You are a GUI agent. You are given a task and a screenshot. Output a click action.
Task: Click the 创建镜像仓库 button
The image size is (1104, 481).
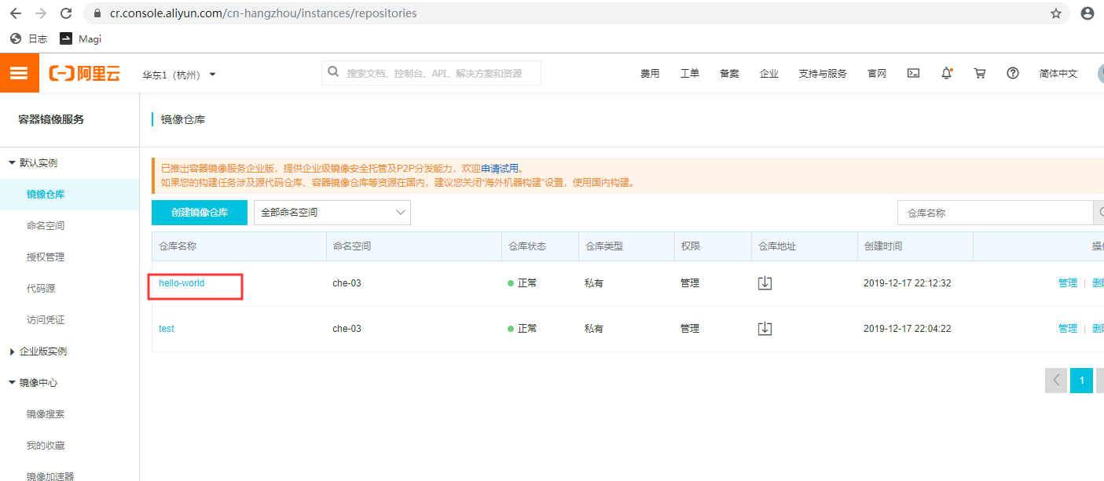click(x=199, y=212)
